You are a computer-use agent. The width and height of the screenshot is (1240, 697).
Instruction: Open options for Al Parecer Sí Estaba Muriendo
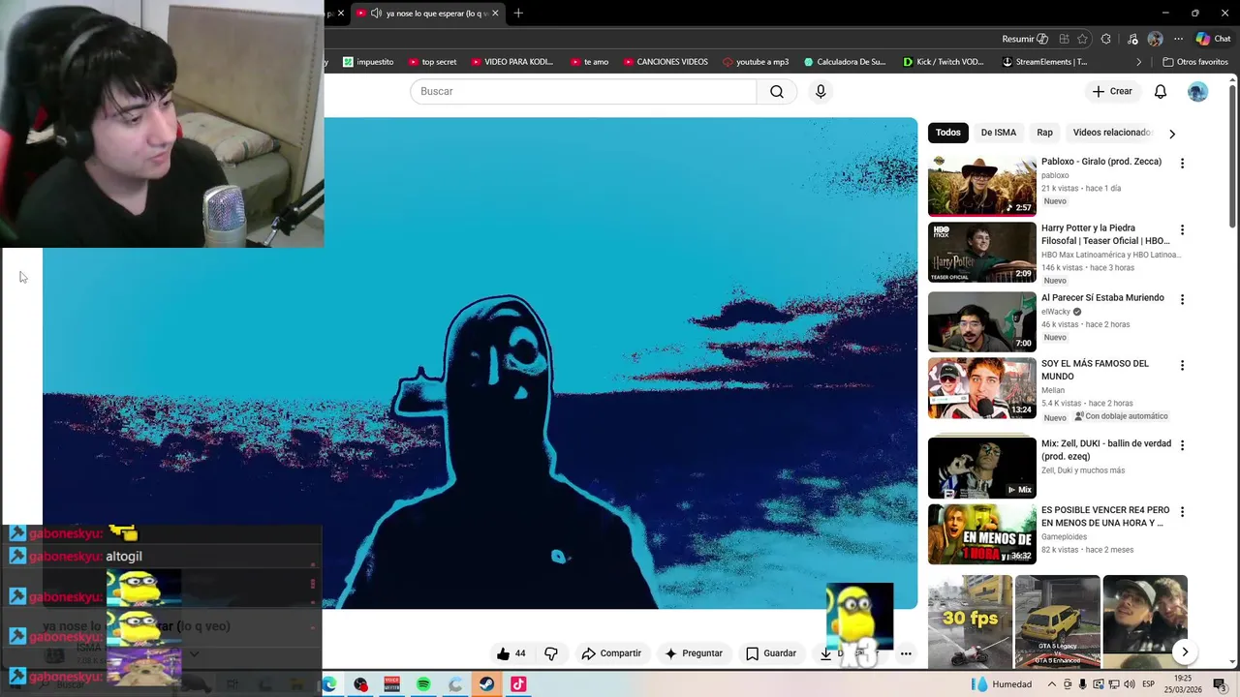click(x=1182, y=300)
